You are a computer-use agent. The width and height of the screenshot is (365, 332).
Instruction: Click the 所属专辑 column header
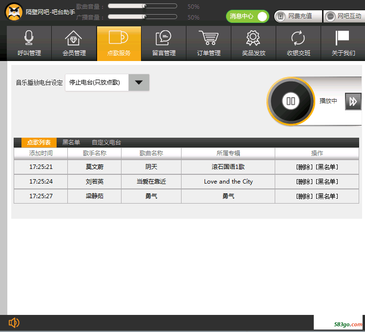point(228,153)
